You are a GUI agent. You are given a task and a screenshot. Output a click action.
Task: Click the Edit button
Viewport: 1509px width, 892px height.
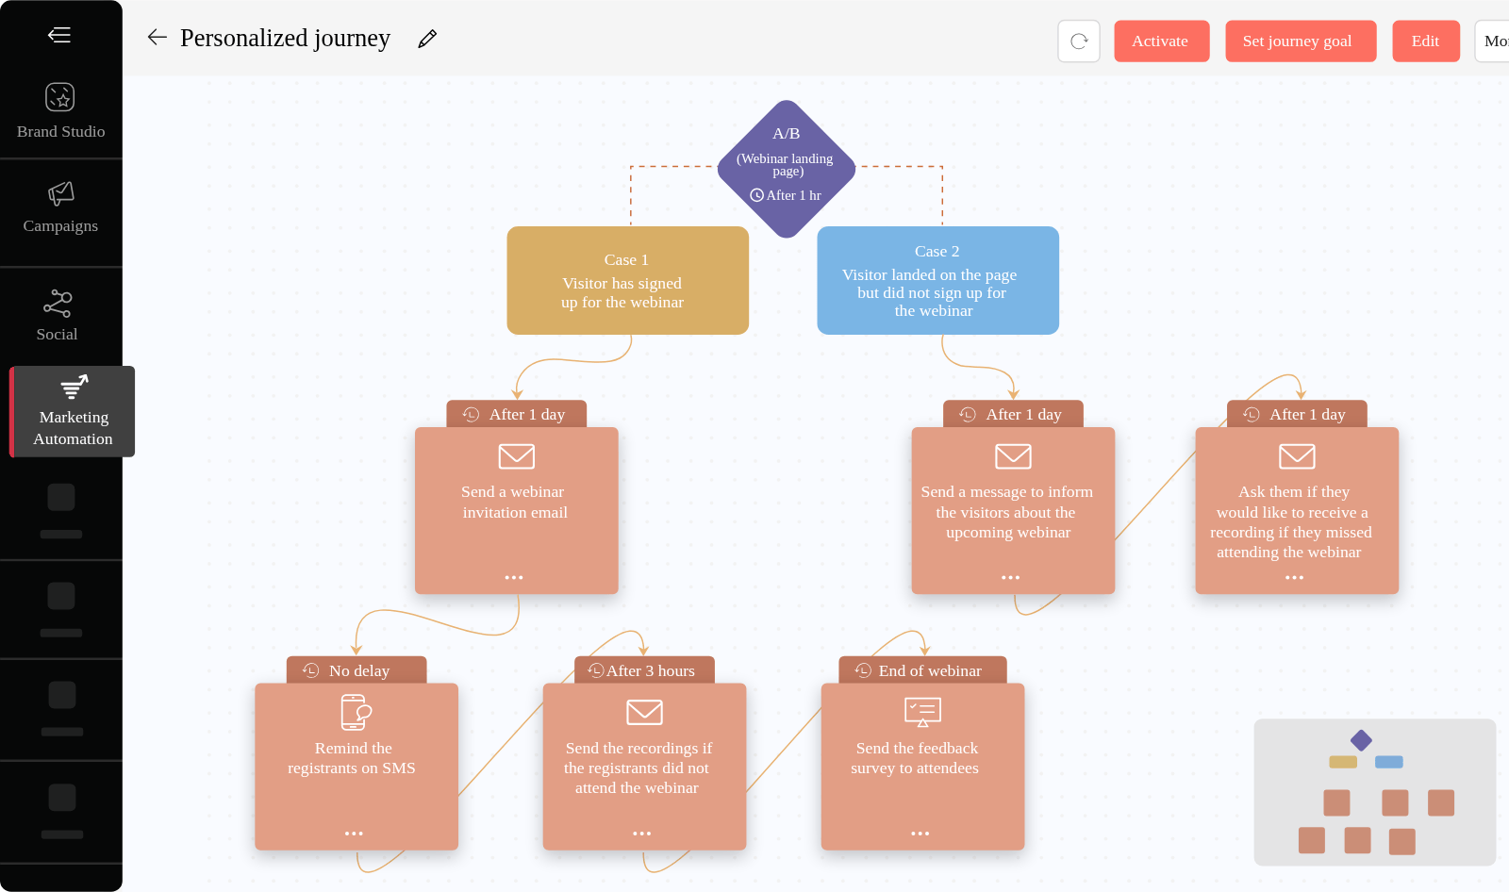coord(1425,41)
